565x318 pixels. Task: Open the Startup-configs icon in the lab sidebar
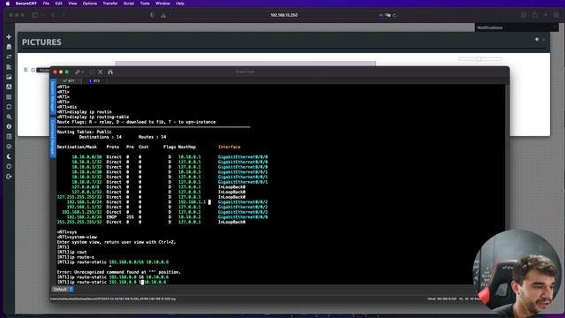point(9,67)
